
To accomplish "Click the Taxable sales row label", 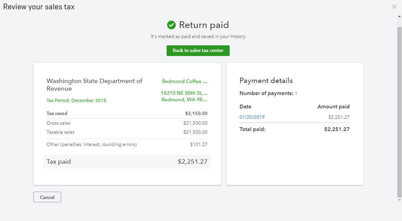I will (x=60, y=132).
